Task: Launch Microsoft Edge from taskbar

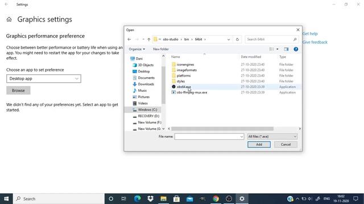Action: coord(137,199)
